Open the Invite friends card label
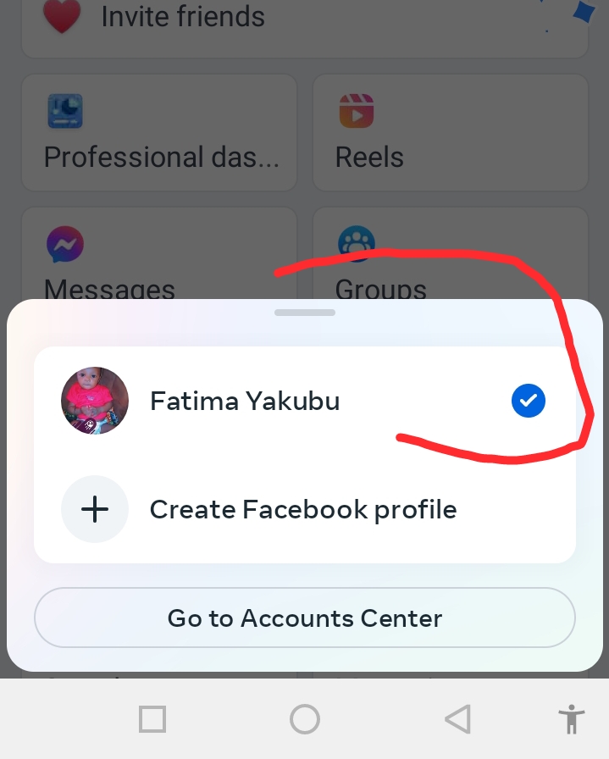The width and height of the screenshot is (609, 759). 183,16
